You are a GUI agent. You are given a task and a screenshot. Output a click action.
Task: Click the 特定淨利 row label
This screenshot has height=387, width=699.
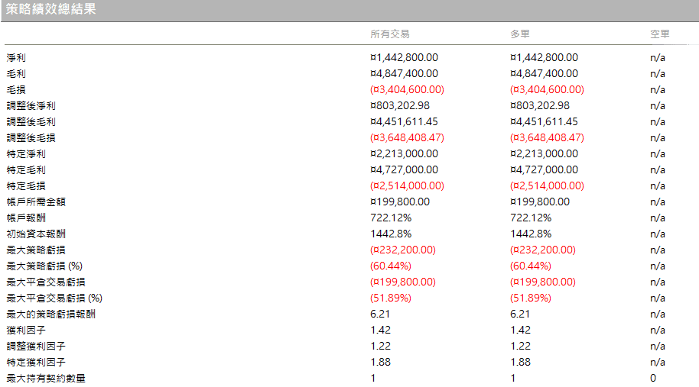pos(26,154)
